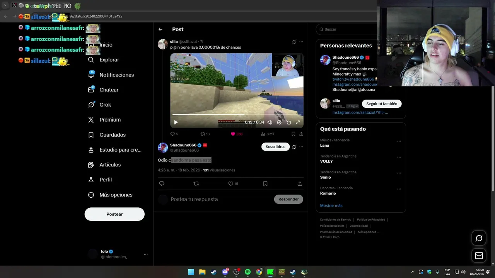Open floating messages envelope button

[x=479, y=256]
